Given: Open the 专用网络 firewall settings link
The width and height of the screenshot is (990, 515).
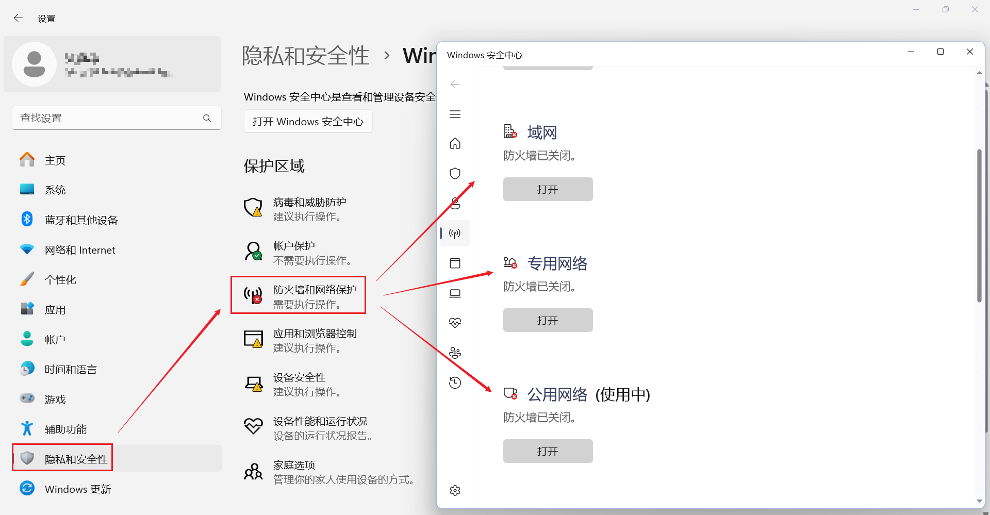Looking at the screenshot, I should tap(557, 263).
